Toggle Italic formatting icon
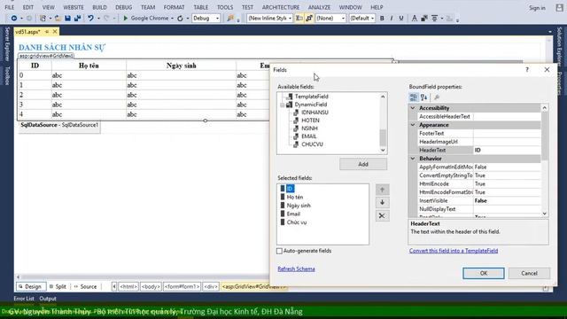The image size is (567, 319). click(x=392, y=18)
